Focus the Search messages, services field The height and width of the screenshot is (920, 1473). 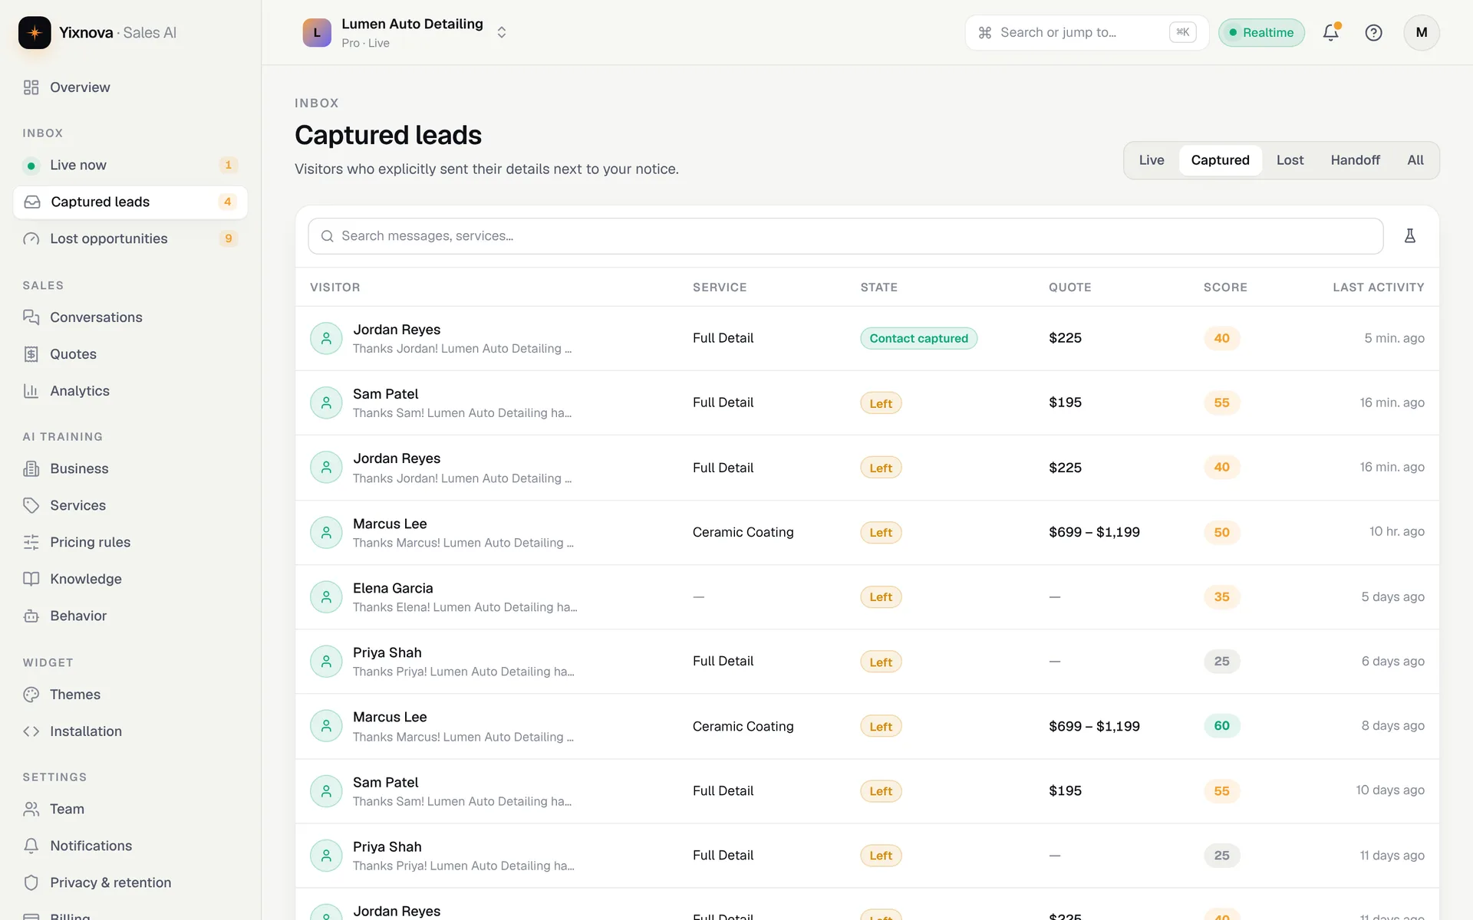coord(845,236)
